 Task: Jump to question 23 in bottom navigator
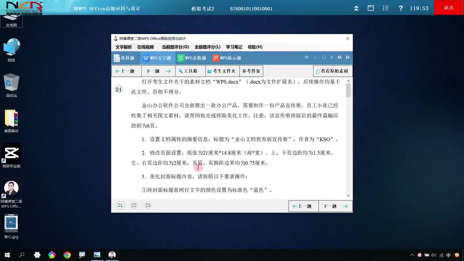pos(148,205)
